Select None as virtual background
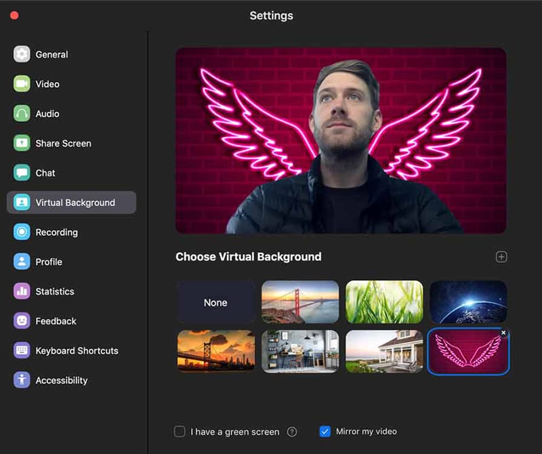The height and width of the screenshot is (454, 542). click(215, 302)
